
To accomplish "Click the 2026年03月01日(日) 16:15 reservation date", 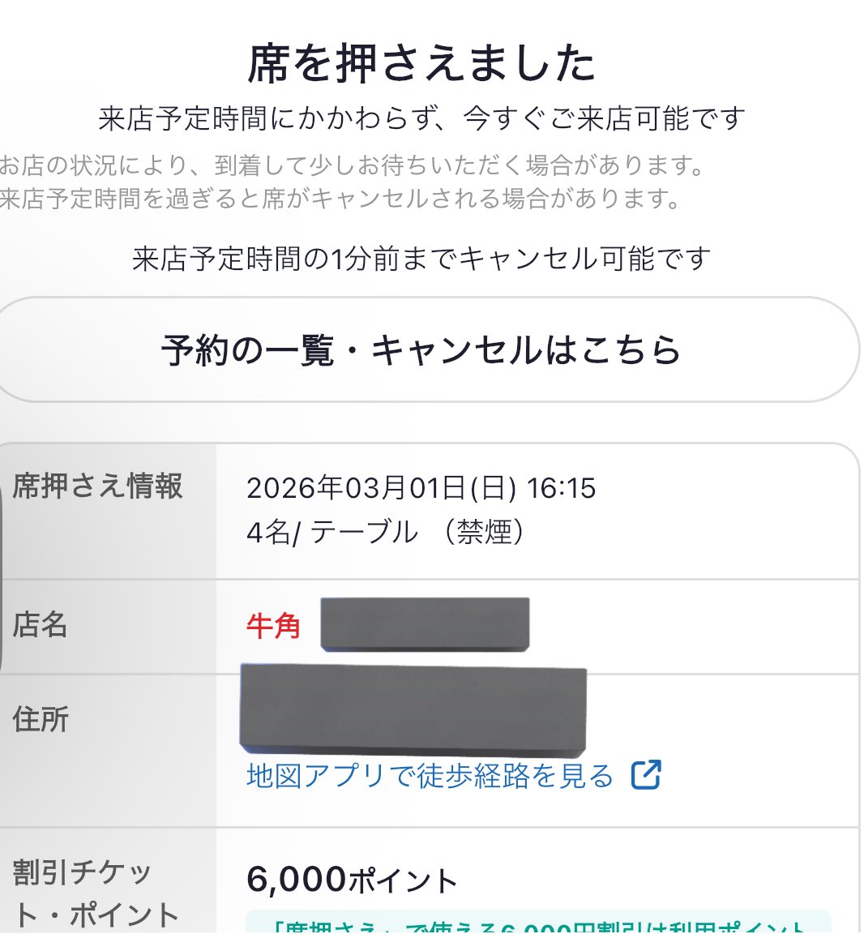I will click(421, 488).
